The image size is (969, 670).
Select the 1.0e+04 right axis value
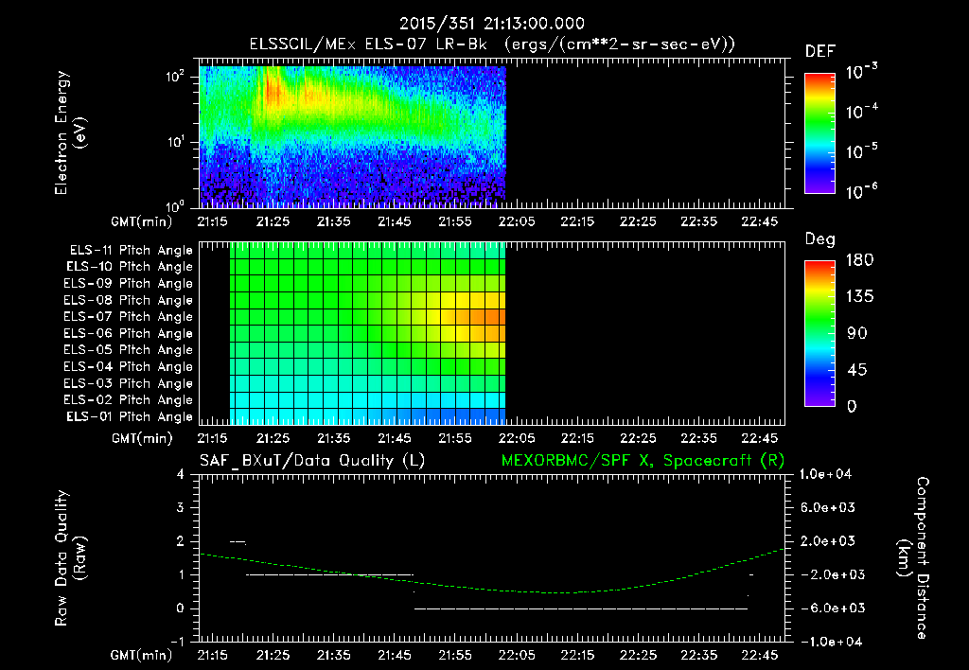[825, 474]
